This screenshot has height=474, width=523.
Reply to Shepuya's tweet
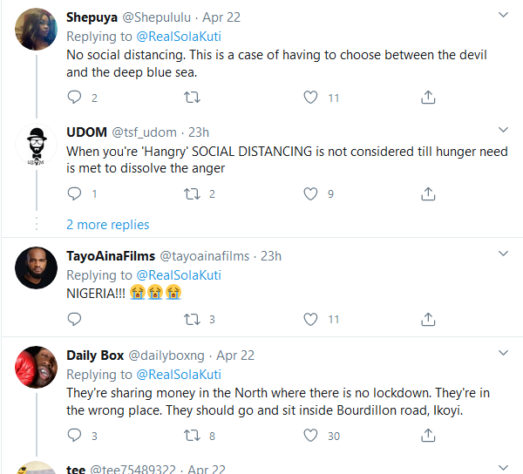pos(74,98)
